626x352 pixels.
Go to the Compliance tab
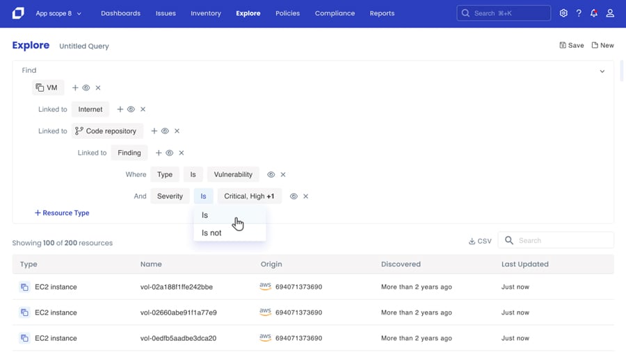[335, 13]
